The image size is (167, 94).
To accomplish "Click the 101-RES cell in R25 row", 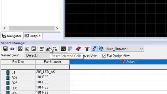I will pos(52,83).
